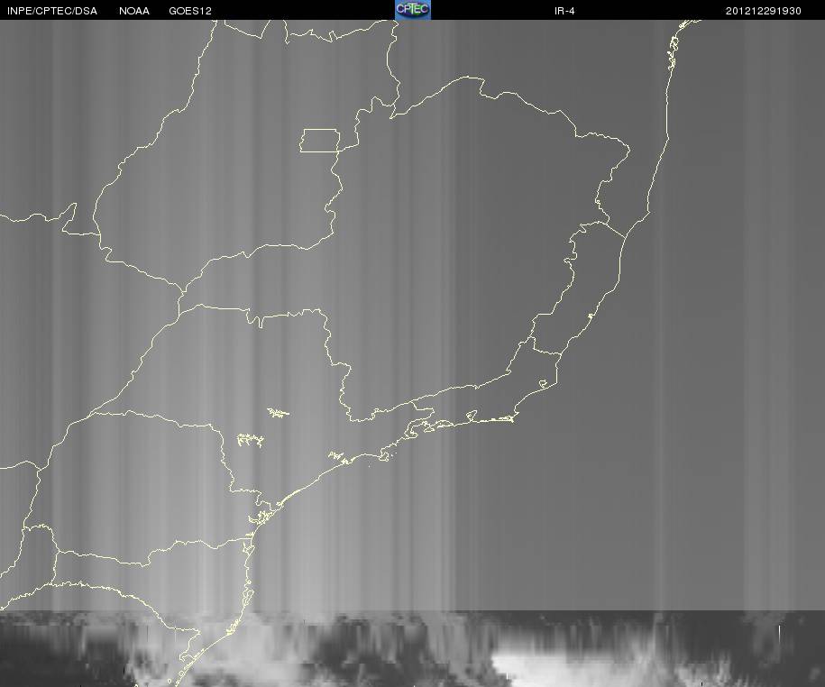Select the GOES12 satellite label
The image size is (825, 687).
click(190, 11)
